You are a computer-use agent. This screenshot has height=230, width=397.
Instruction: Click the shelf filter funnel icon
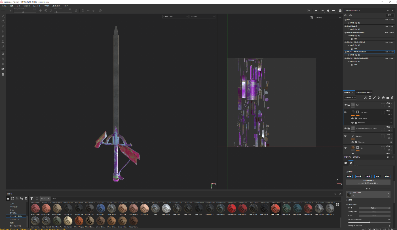32,199
